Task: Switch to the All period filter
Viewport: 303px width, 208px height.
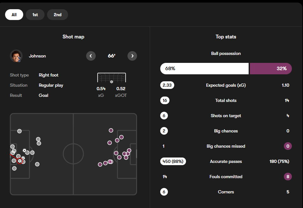Action: pos(14,15)
